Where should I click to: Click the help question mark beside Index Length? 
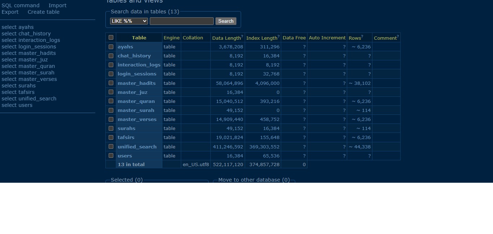point(279,36)
